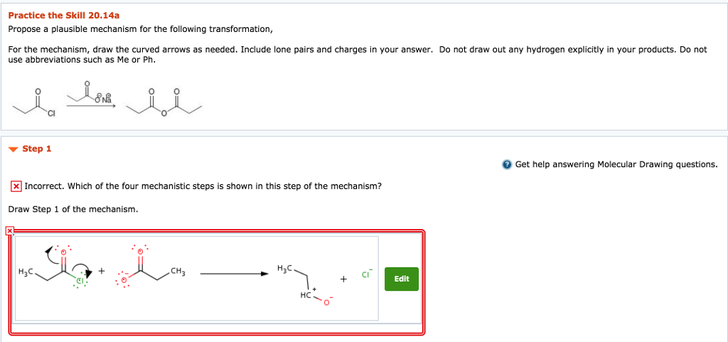
Task: Select the green Cl atom on the reactant
Action: tap(80, 282)
